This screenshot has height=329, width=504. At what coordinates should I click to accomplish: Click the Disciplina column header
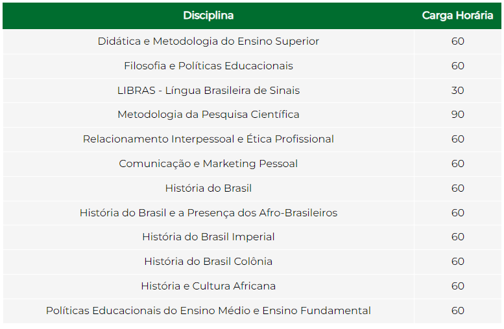click(x=208, y=16)
